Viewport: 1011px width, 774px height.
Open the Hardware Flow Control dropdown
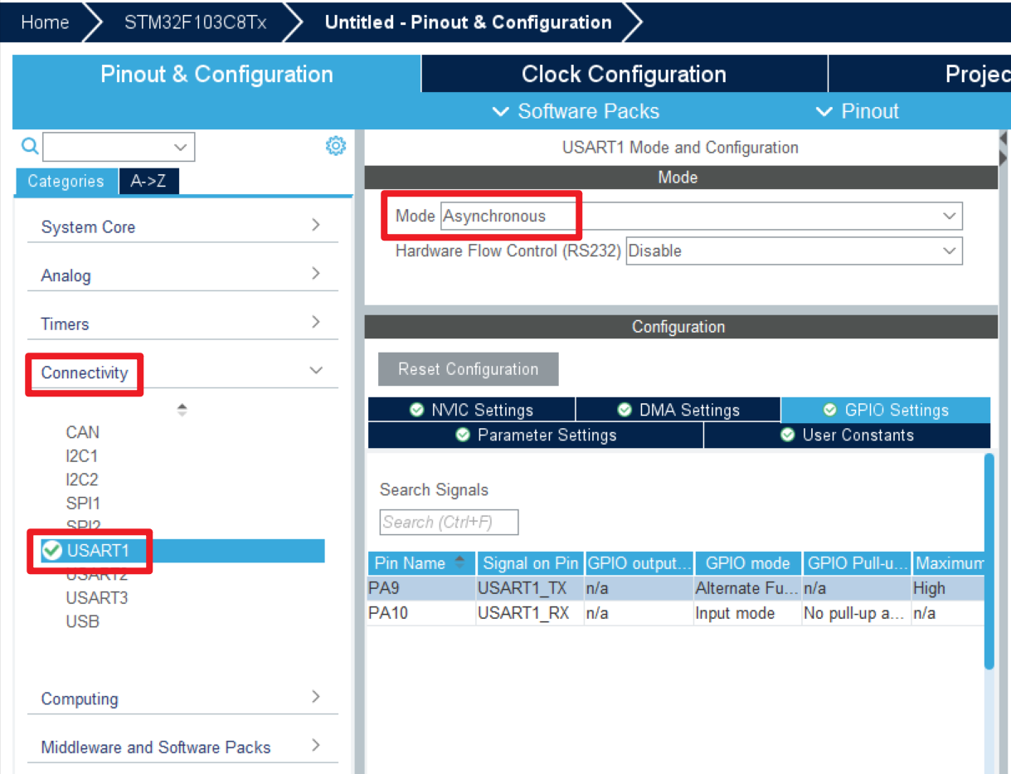pyautogui.click(x=794, y=251)
